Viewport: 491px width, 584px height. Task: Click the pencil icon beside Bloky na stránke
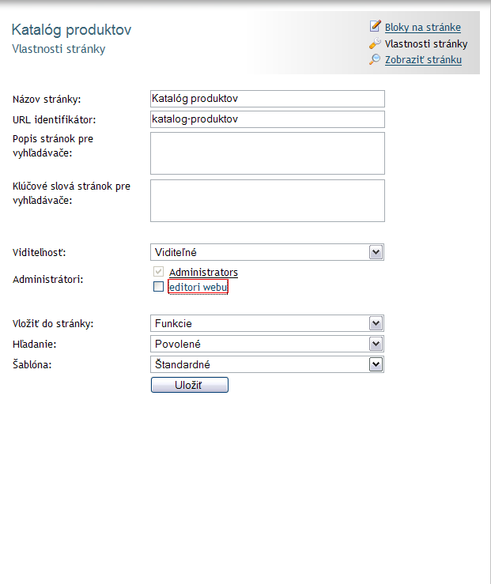[x=375, y=26]
